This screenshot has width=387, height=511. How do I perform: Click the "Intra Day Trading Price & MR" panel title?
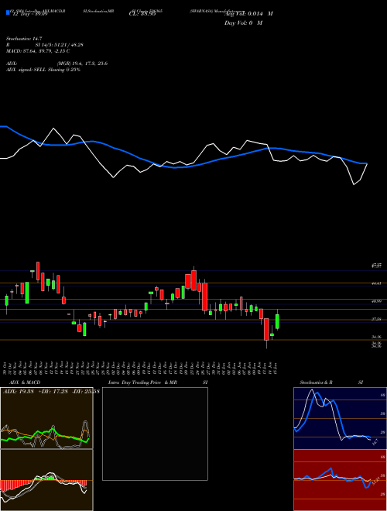point(142,382)
